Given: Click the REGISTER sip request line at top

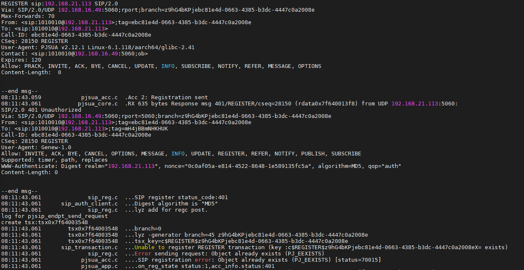Looking at the screenshot, I should (x=60, y=3).
